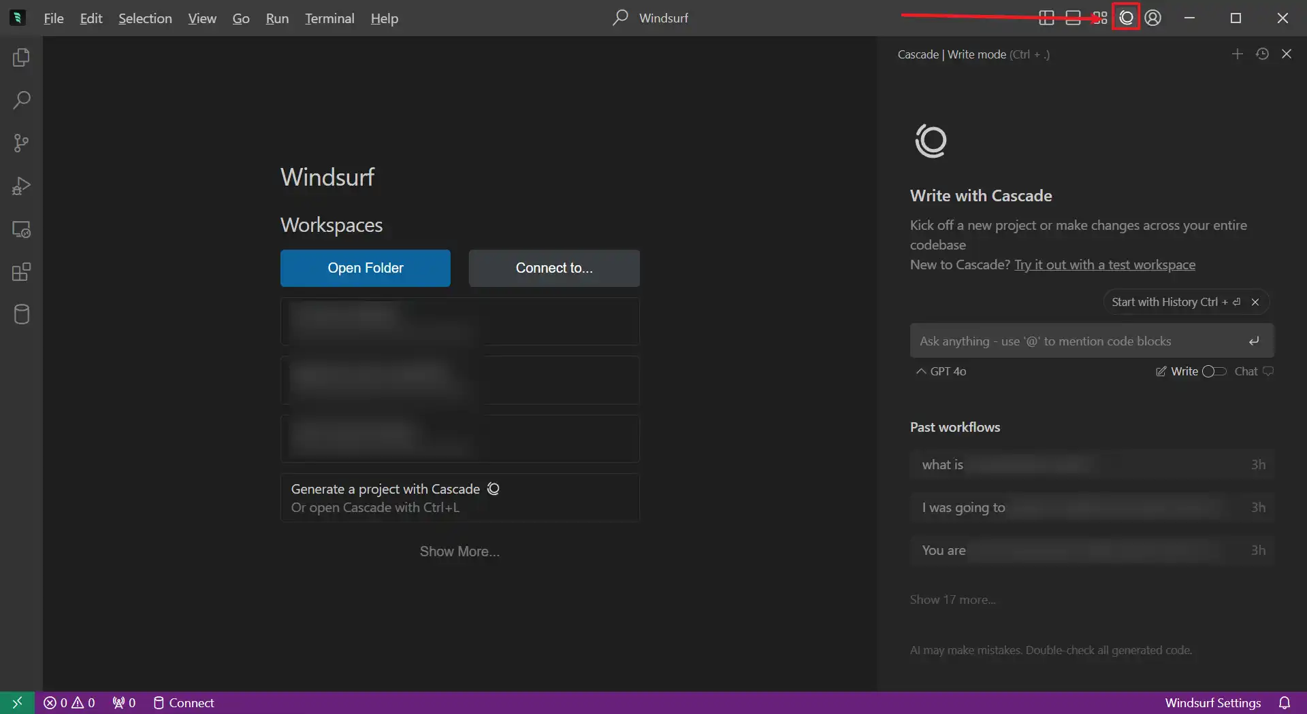Click Show 17 more... past workflows
The width and height of the screenshot is (1307, 714).
pyautogui.click(x=952, y=600)
